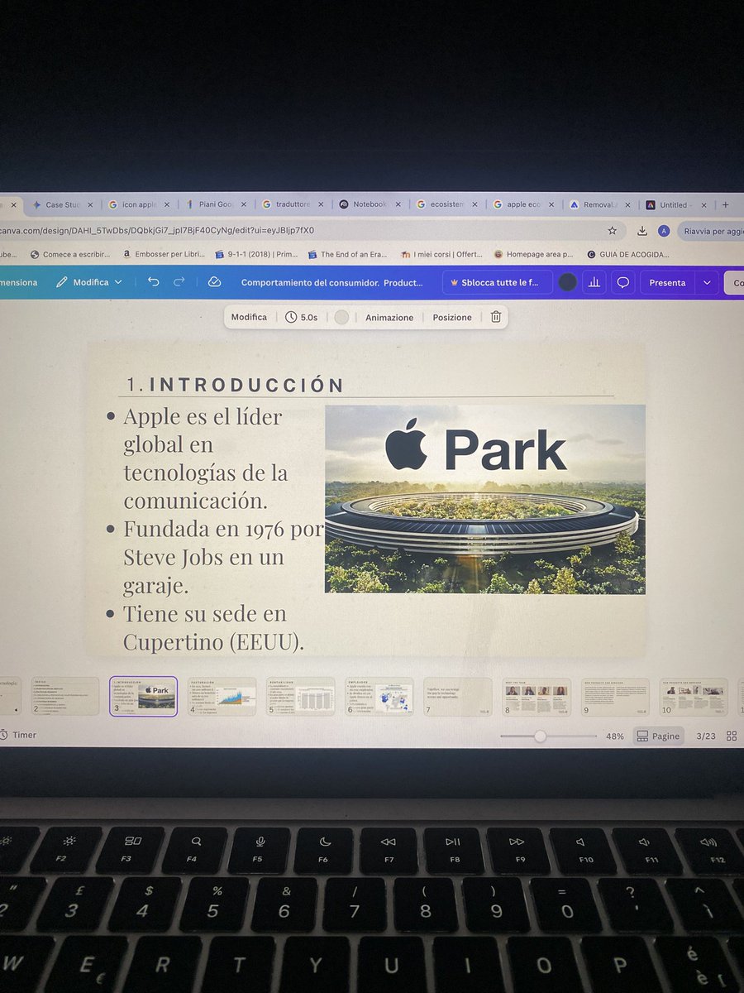The width and height of the screenshot is (744, 993).
Task: Open the comments speech bubble icon
Action: [x=623, y=282]
